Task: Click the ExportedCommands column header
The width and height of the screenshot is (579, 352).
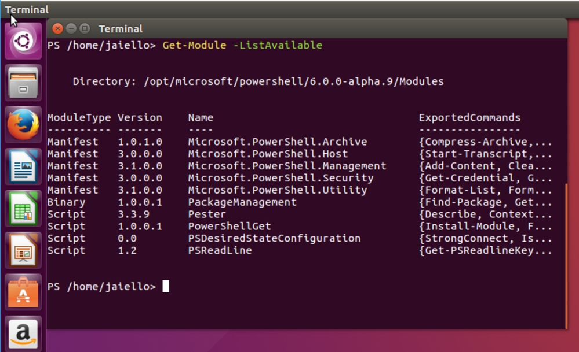Action: (x=469, y=118)
